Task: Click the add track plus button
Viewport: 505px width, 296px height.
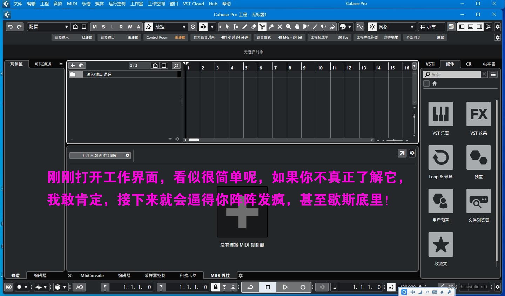Action: coord(73,66)
